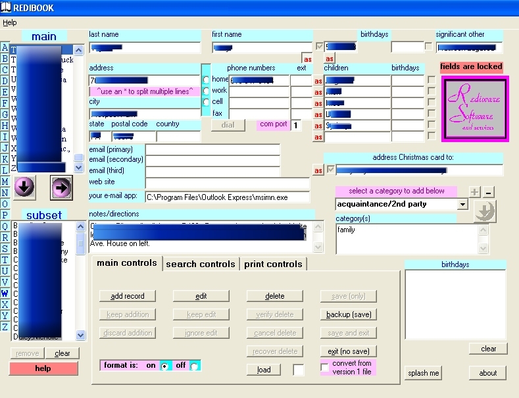Select the cell phone radio button
The image size is (519, 398).
(206, 102)
